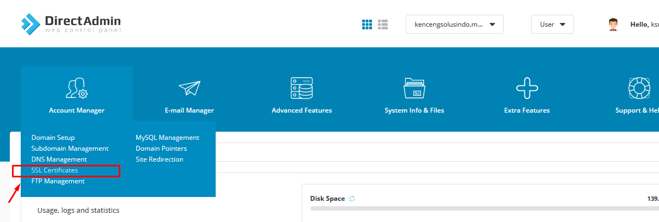This screenshot has width=659, height=222.
Task: Click the user avatar icon
Action: [614, 24]
